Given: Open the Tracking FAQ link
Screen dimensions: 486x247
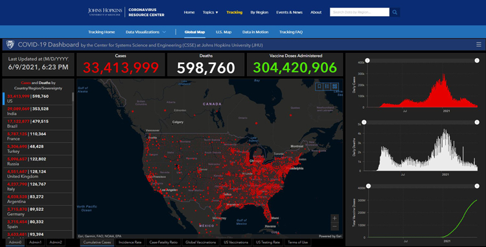Looking at the screenshot, I should (291, 32).
